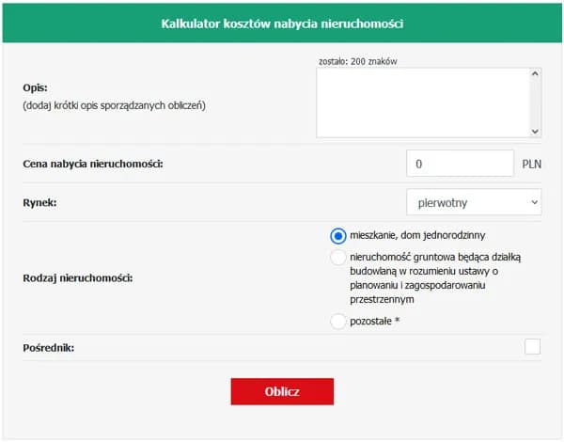Click the 'Opis:' label
This screenshot has width=564, height=442.
click(35, 87)
